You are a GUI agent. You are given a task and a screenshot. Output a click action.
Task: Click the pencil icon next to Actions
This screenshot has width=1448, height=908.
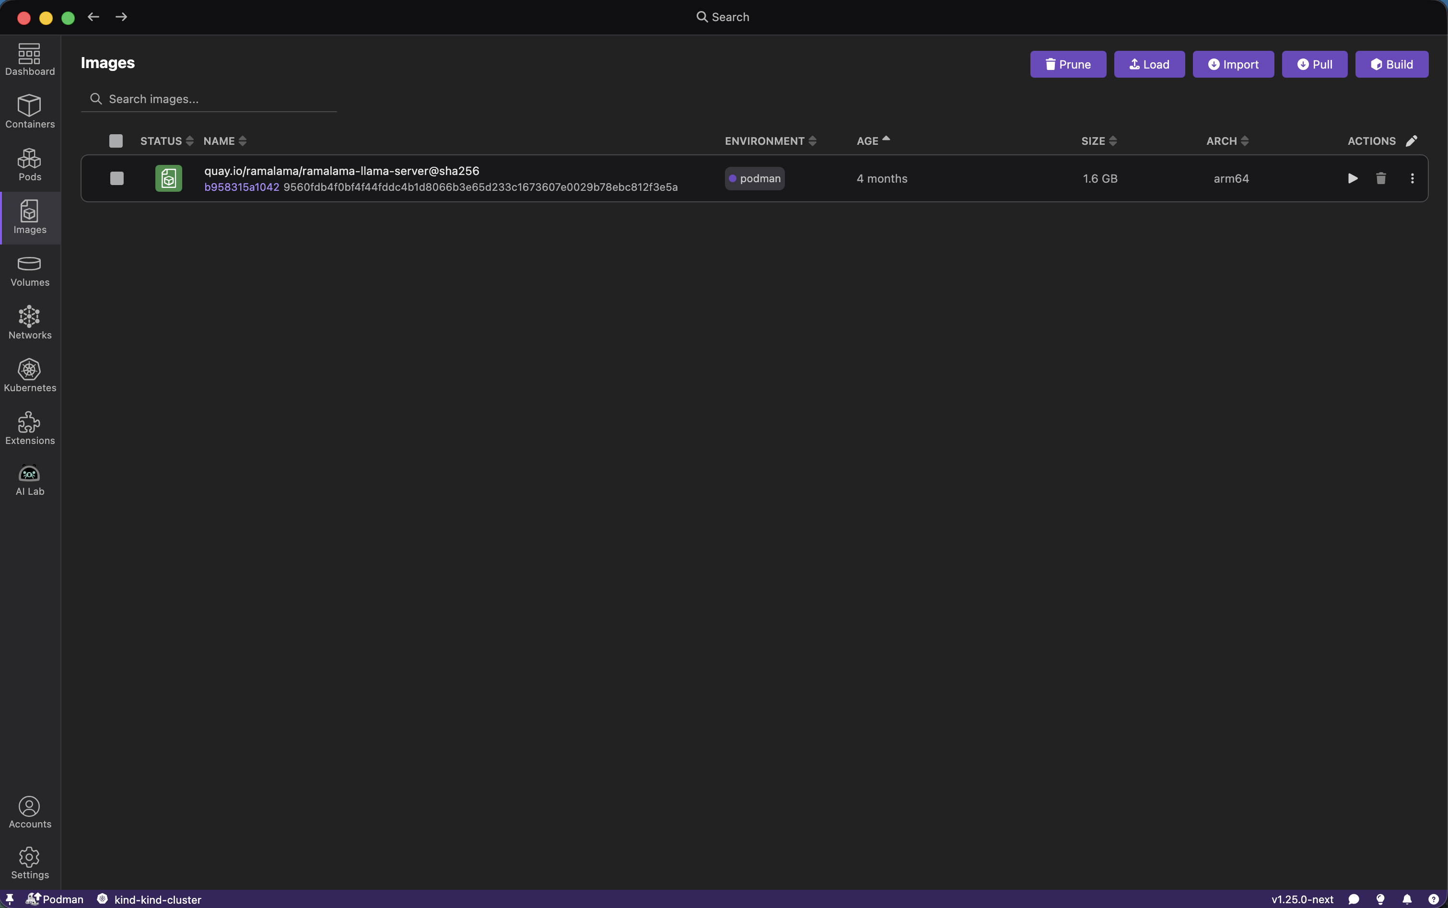(x=1412, y=140)
